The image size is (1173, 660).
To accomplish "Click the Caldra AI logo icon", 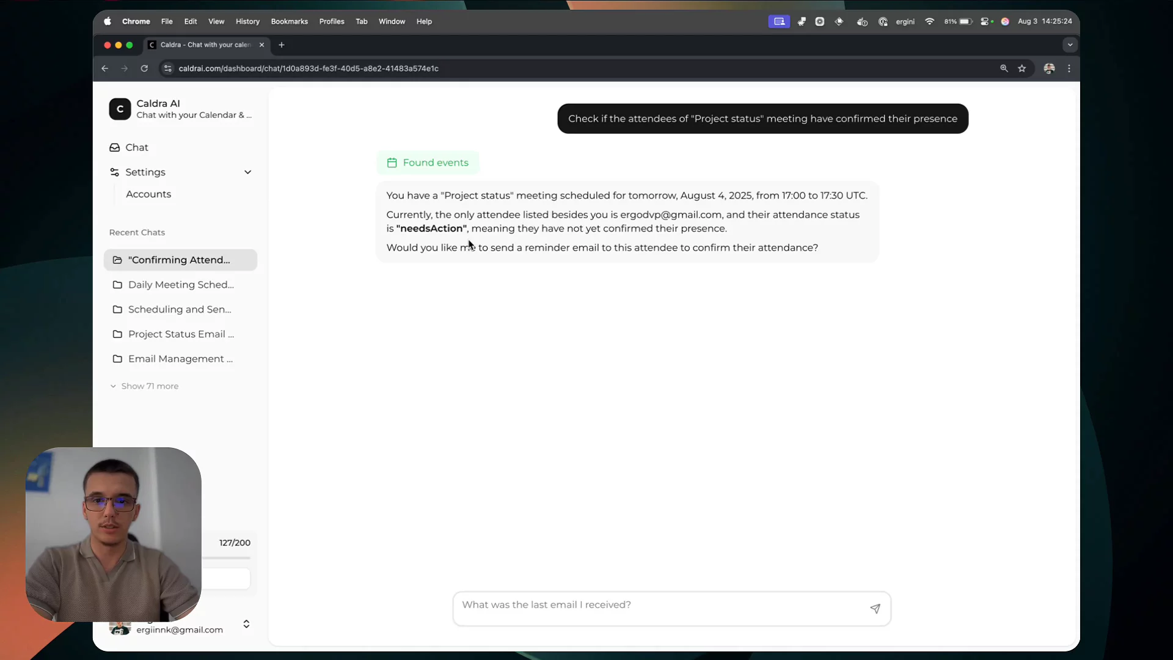I will 120,109.
